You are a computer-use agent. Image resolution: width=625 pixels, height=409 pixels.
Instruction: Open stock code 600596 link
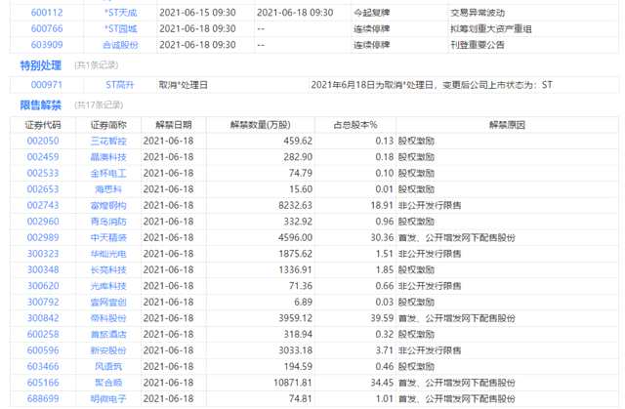[43, 350]
